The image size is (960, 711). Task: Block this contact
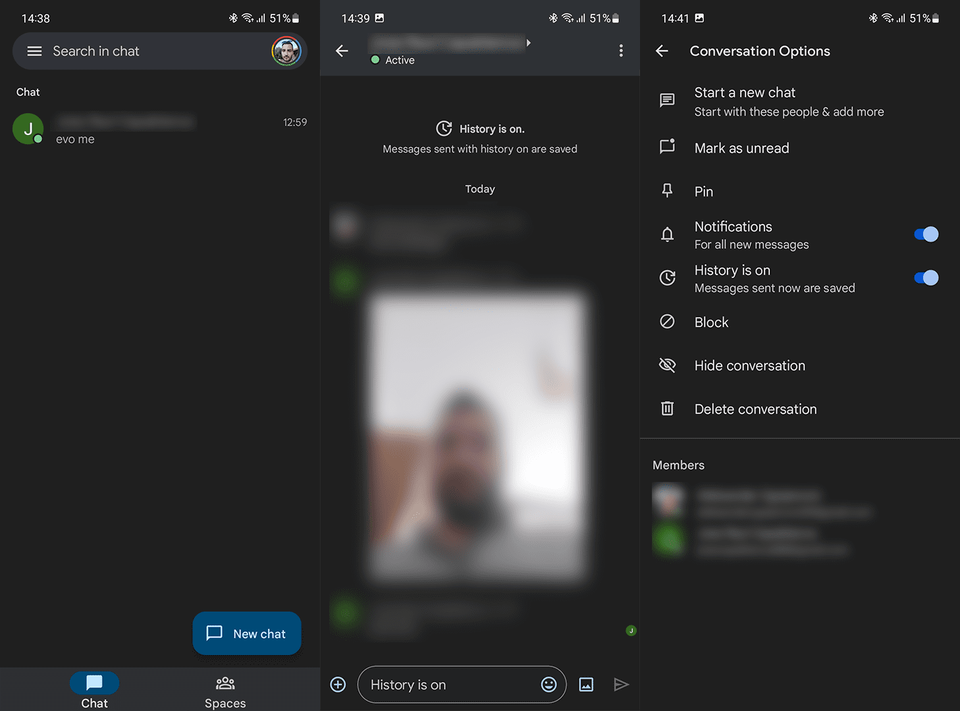click(800, 322)
